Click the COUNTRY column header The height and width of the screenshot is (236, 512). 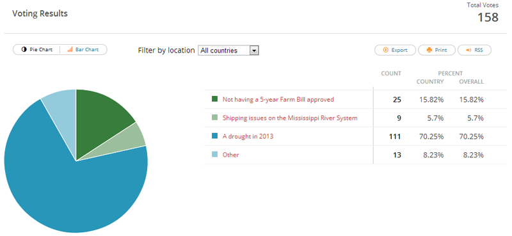430,82
